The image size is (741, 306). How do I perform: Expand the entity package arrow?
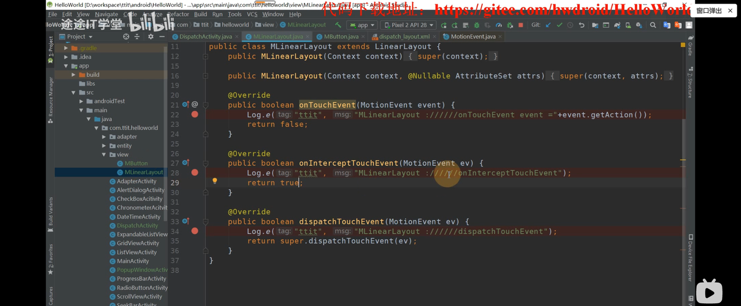coord(104,146)
